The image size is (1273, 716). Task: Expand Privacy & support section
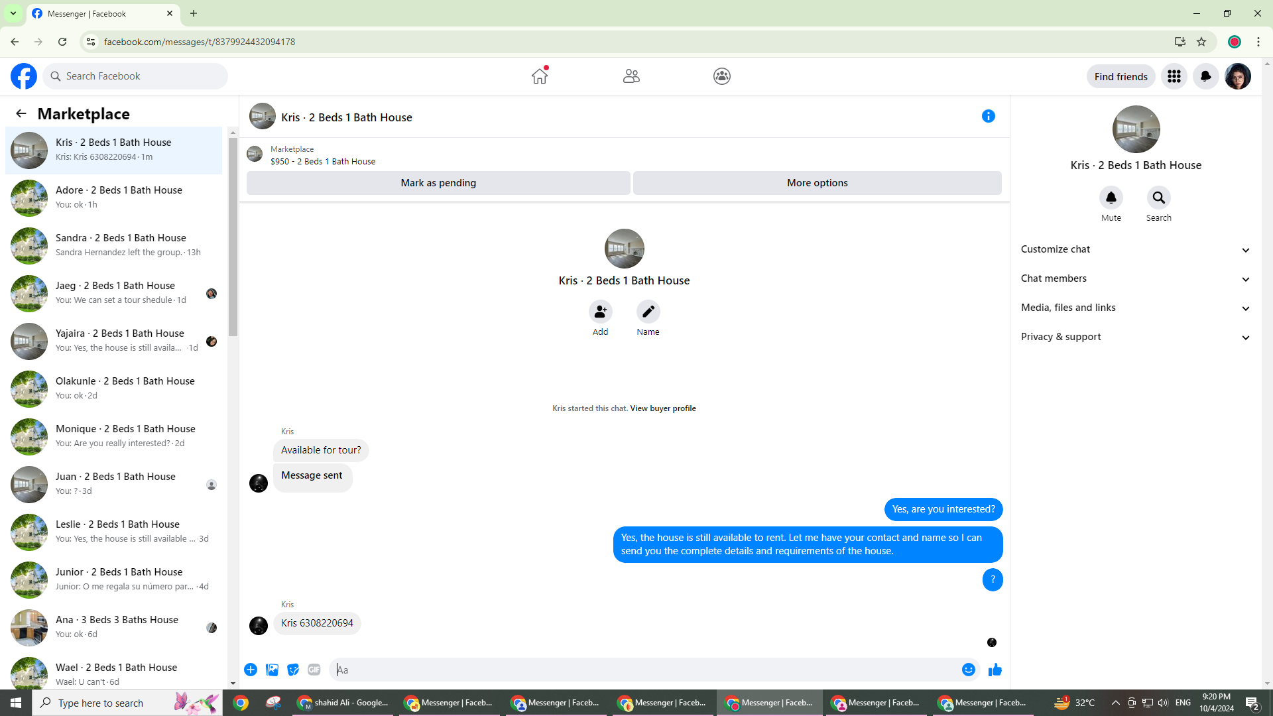tap(1136, 337)
